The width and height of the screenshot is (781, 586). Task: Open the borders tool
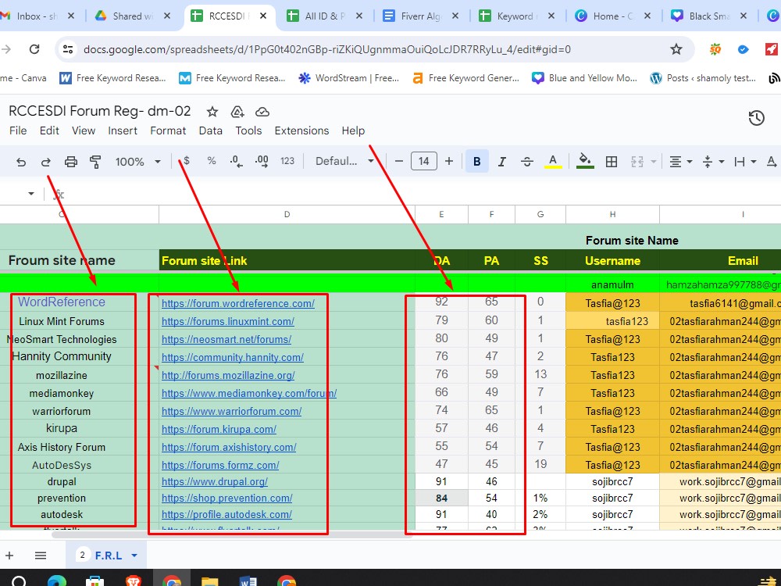(x=612, y=161)
